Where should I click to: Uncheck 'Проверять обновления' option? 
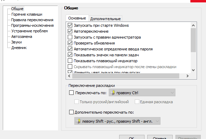coord(70,43)
